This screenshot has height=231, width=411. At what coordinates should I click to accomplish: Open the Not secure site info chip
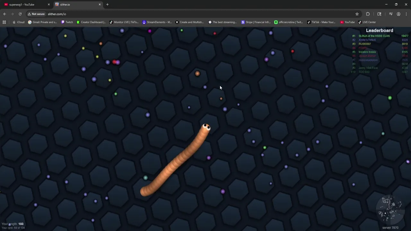pos(36,14)
